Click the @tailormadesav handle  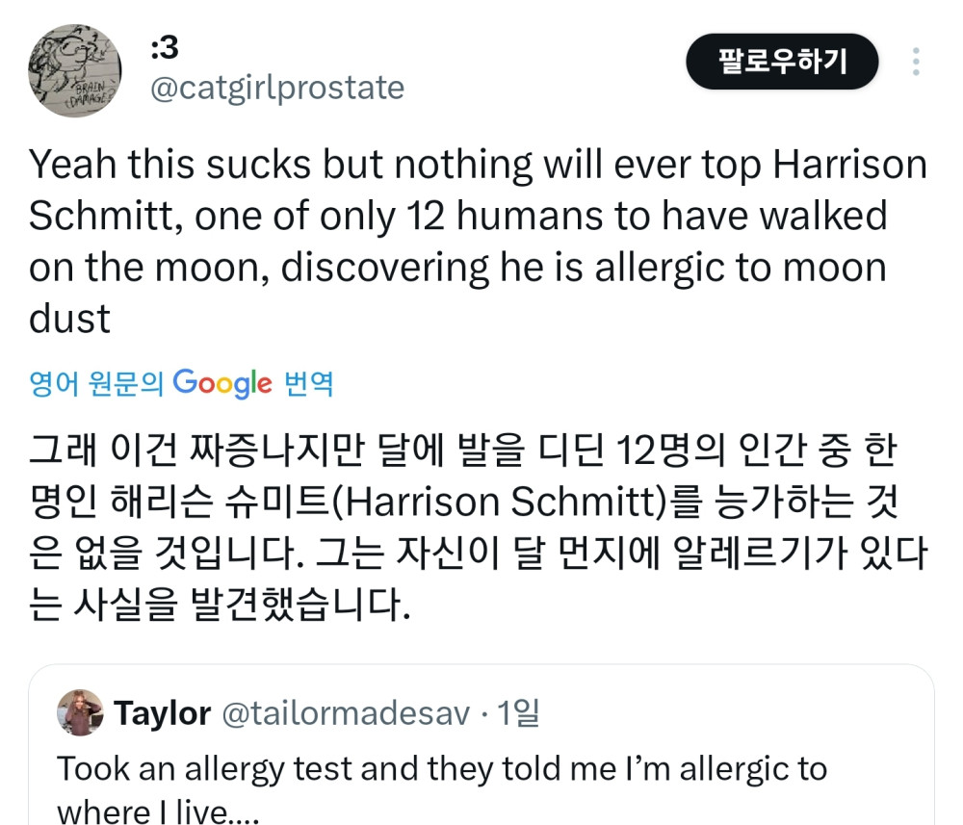coord(346,713)
